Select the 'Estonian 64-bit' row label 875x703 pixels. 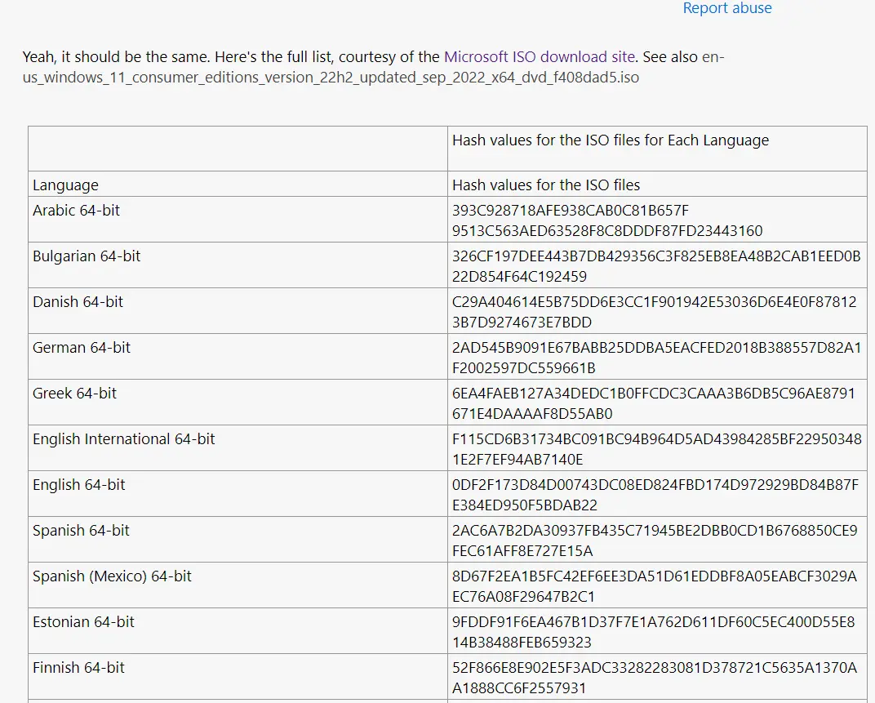pyautogui.click(x=84, y=623)
